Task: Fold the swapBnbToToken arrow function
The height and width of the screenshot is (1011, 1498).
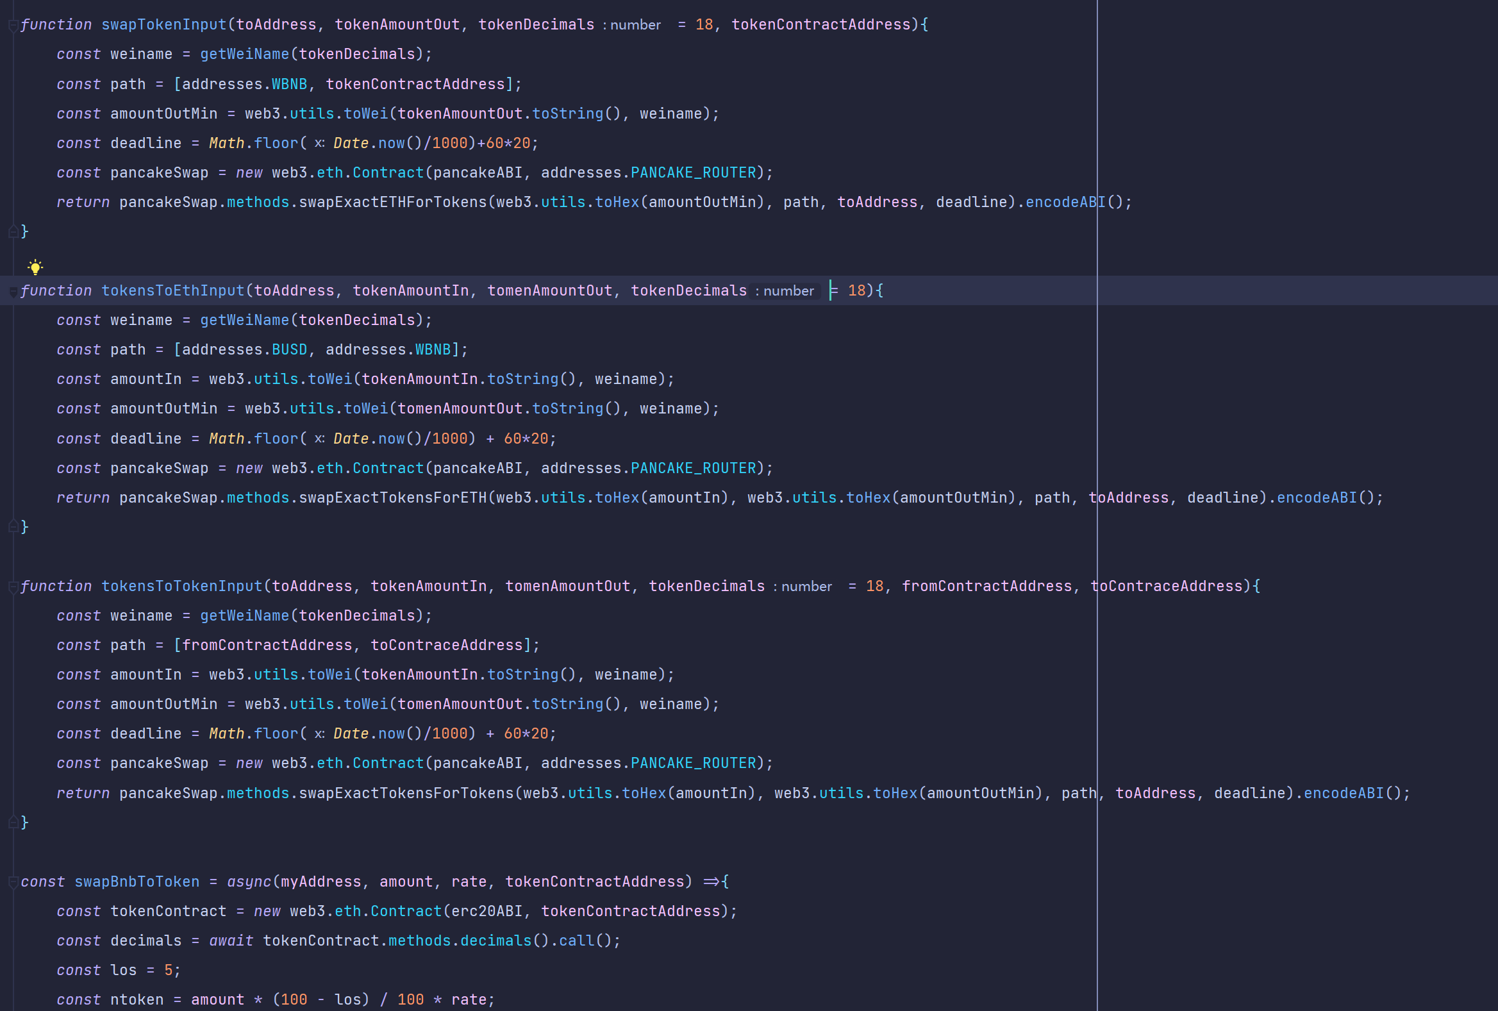Action: (x=13, y=883)
